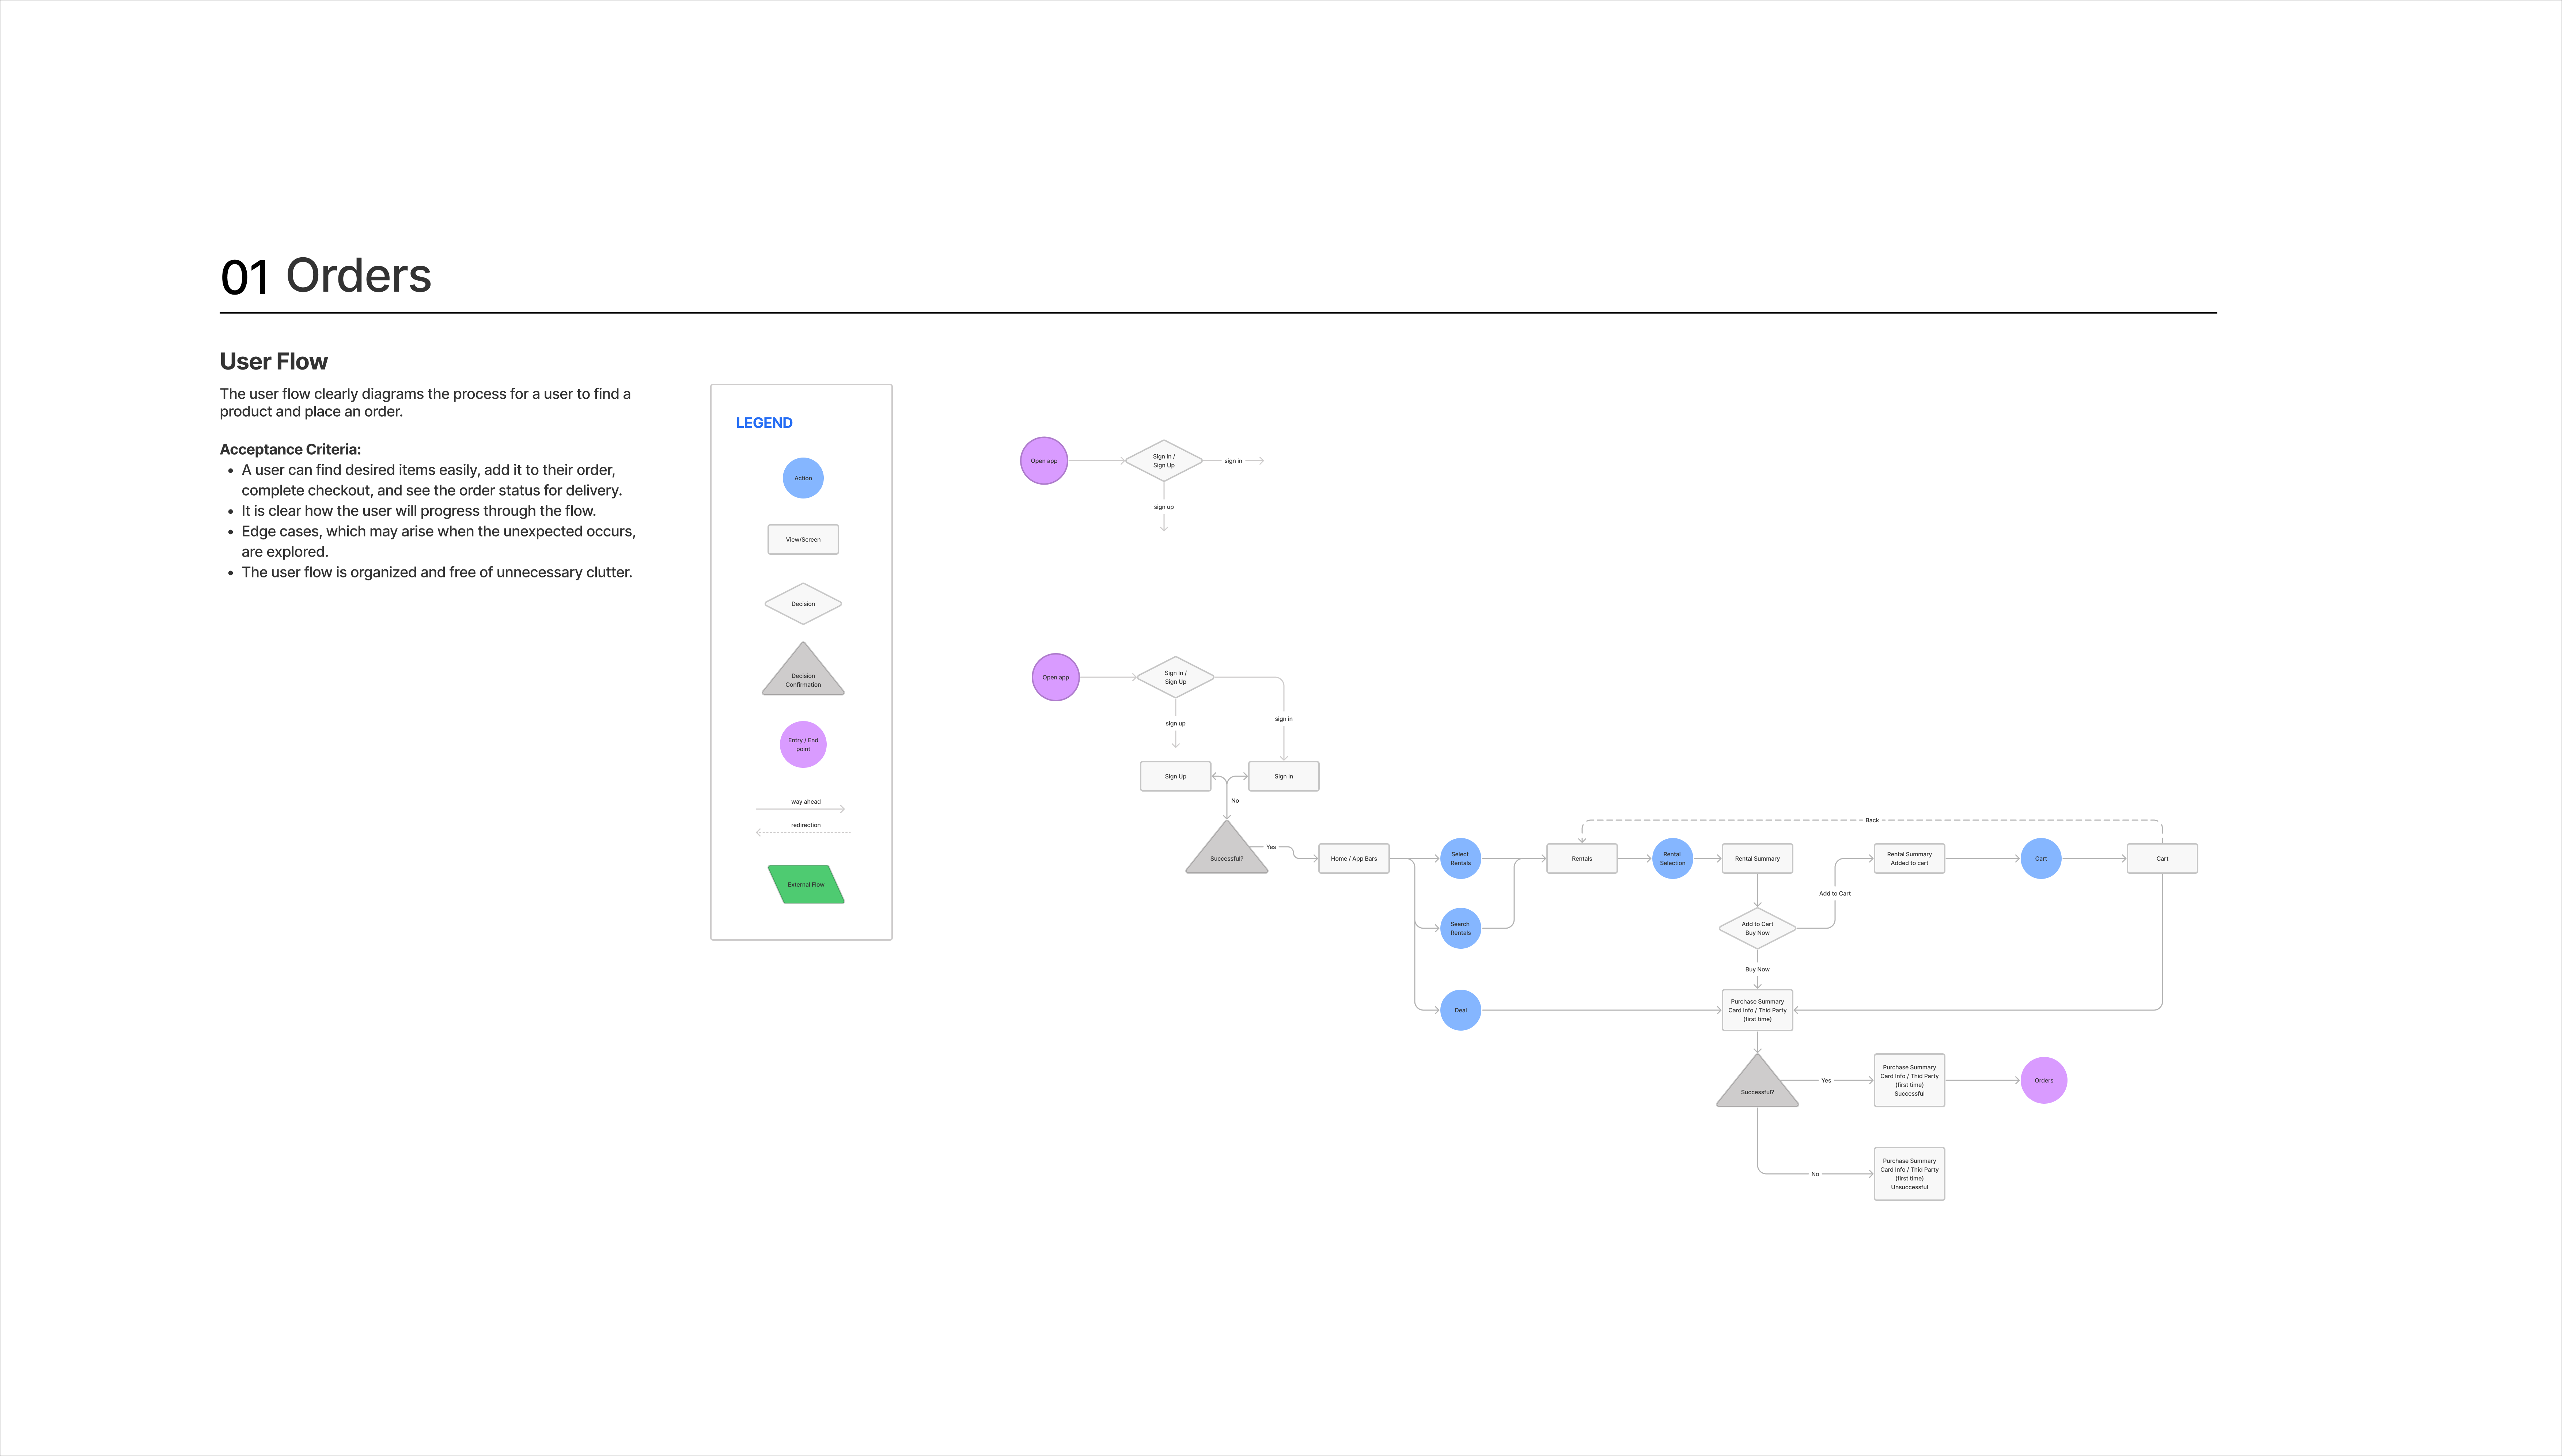Select the purple Orders end node

point(2043,1080)
